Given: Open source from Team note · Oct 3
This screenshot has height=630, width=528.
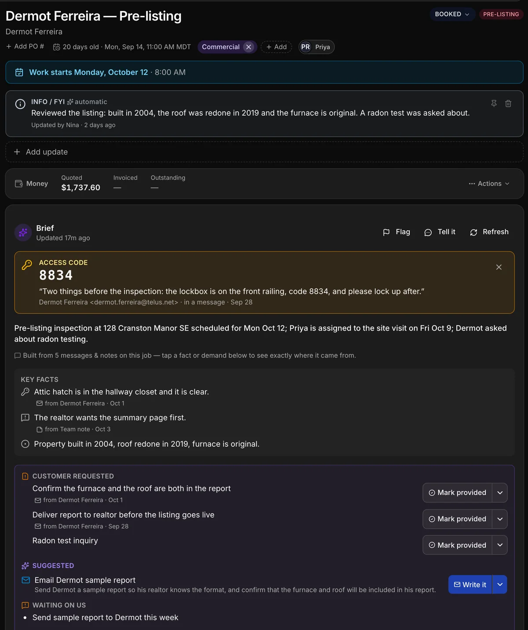Looking at the screenshot, I should click(x=73, y=429).
